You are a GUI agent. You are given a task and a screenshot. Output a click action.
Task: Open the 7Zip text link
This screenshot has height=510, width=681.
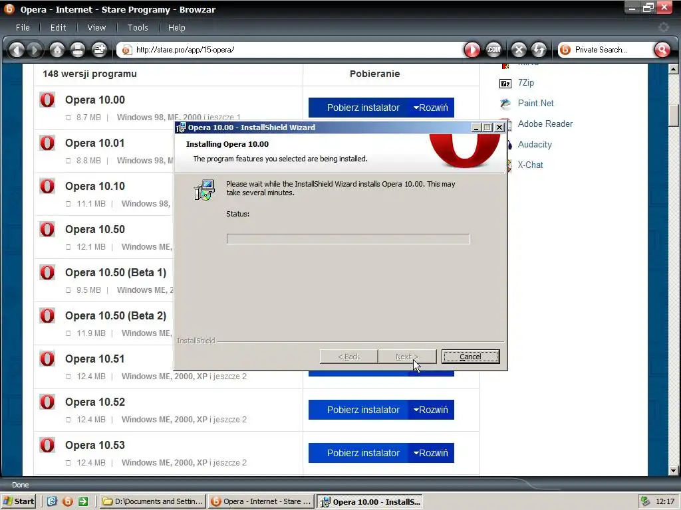[526, 83]
